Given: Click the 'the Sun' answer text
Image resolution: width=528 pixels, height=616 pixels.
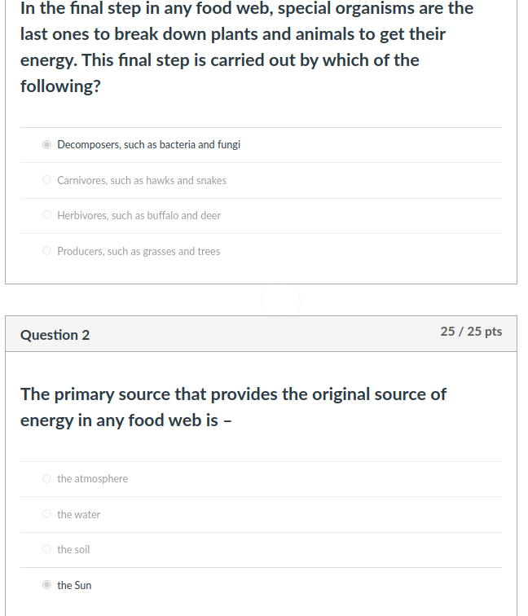Looking at the screenshot, I should (x=74, y=586).
